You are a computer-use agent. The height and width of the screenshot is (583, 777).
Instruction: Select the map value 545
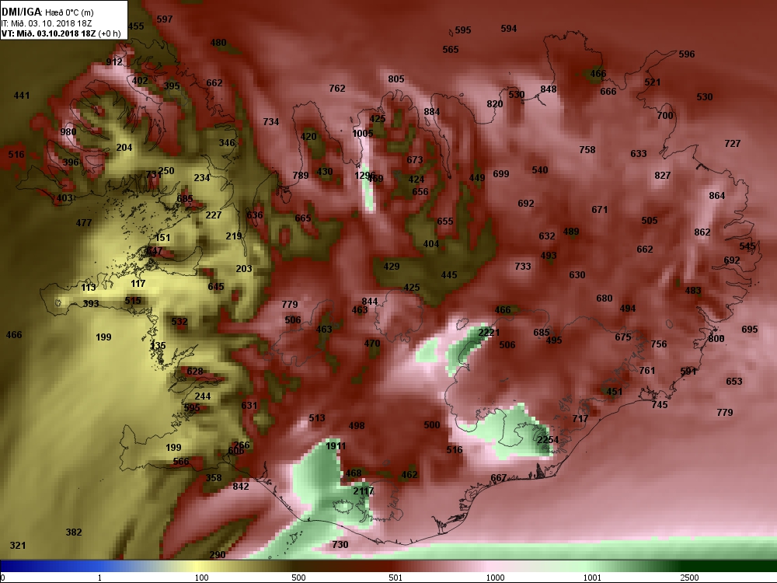(747, 246)
